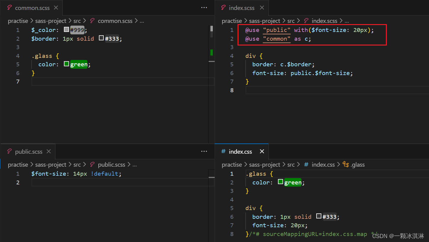
Task: Open the #333 color swatch in common.scss
Action: point(102,38)
